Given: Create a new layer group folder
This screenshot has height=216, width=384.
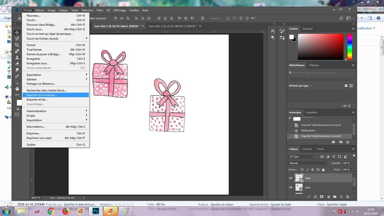Looking at the screenshot, I should coord(335,197).
